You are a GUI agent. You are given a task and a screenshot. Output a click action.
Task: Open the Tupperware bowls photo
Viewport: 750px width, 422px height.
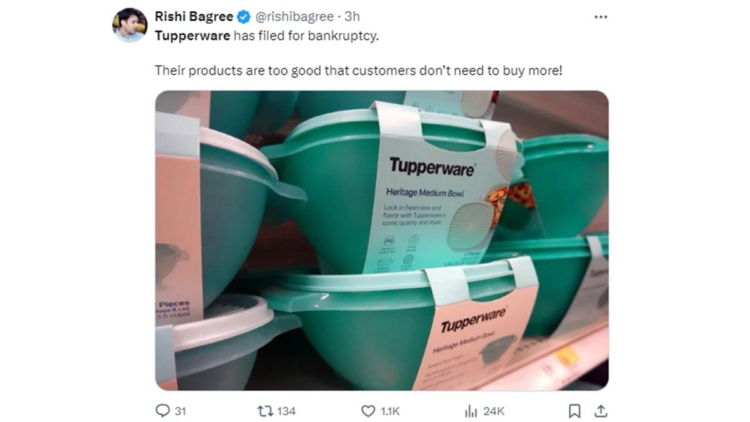(381, 241)
